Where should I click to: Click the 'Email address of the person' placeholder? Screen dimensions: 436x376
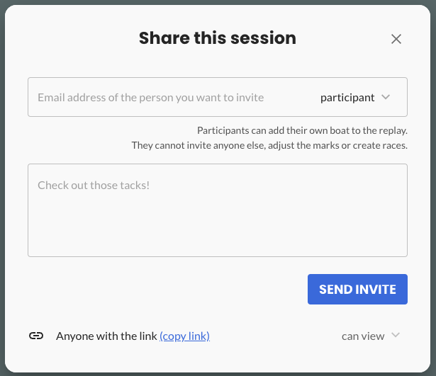click(150, 97)
